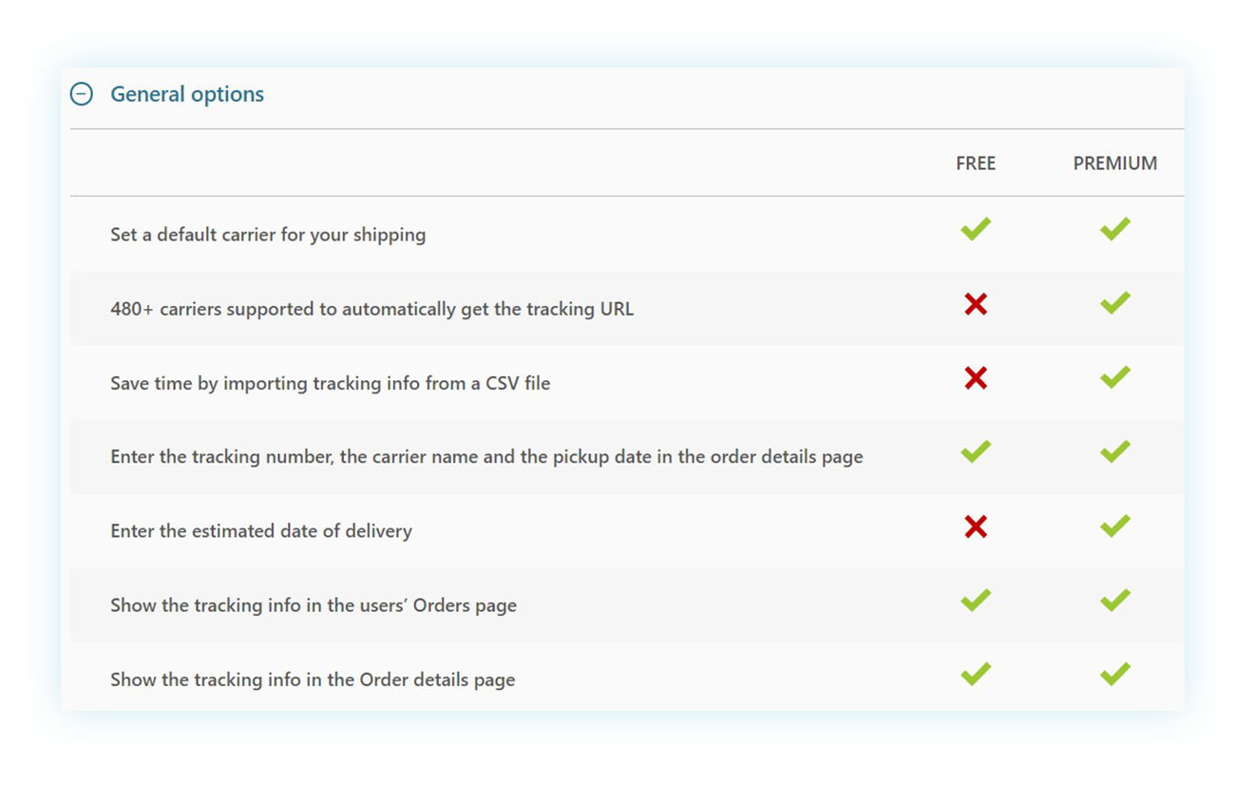Select the FREE column header
This screenshot has height=803, width=1235.
click(976, 163)
